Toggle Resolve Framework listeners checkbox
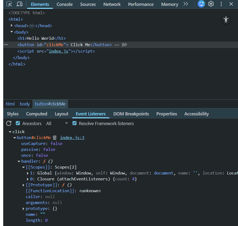Screen dimensions: 238x226 tap(74, 123)
